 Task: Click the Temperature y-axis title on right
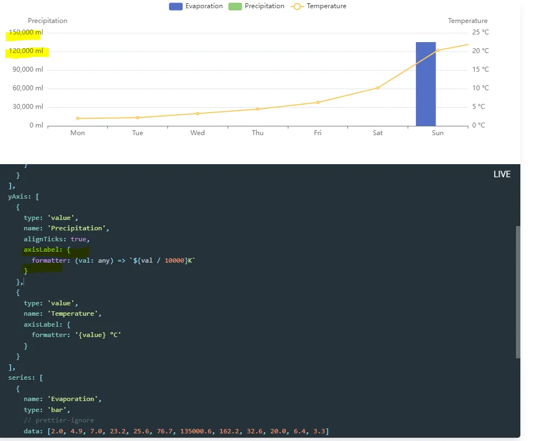point(467,21)
